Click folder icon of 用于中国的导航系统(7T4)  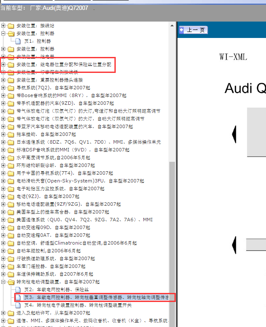(11, 173)
